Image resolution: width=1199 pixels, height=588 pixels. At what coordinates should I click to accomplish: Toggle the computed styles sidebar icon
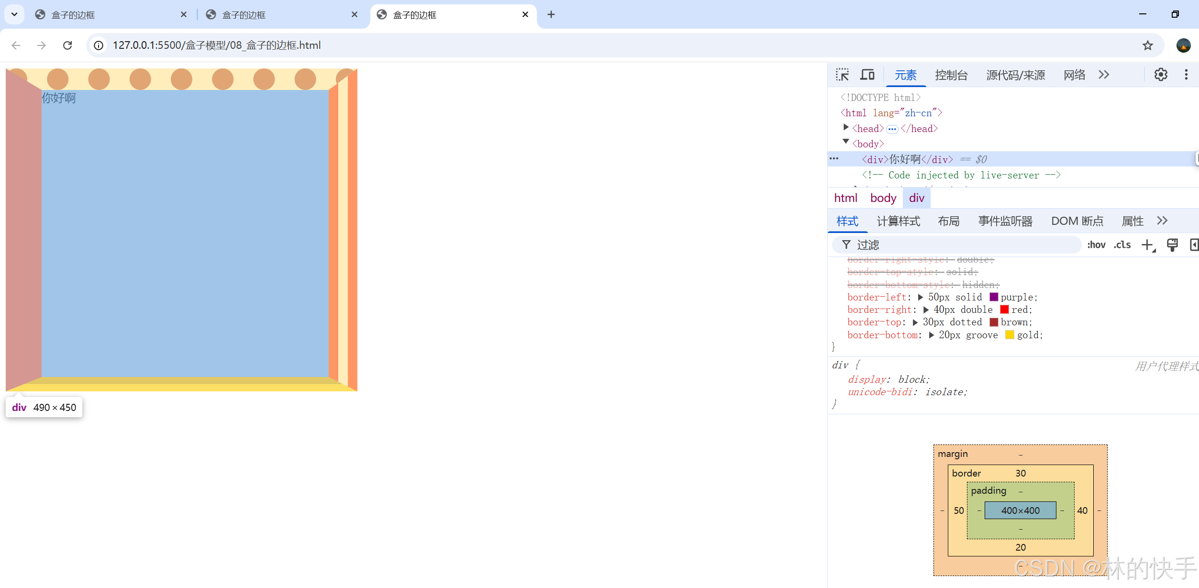(1194, 245)
